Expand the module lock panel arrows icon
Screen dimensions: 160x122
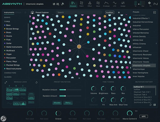[6, 82]
